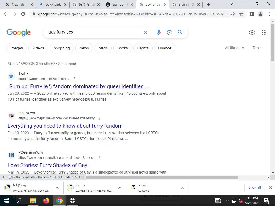Close the Downloads tab

coord(65,5)
